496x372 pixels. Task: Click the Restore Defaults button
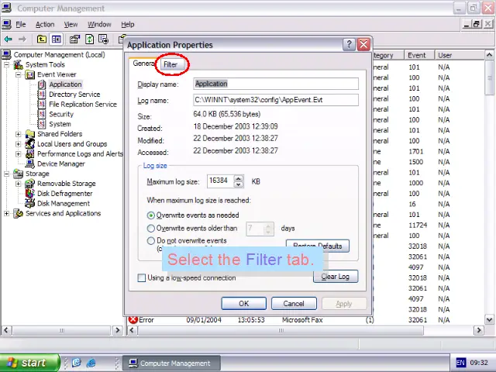coord(318,246)
